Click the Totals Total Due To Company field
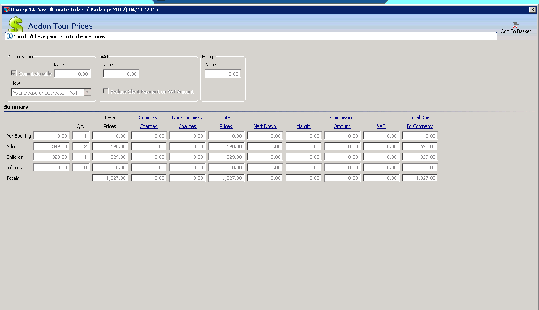The height and width of the screenshot is (310, 539). pos(420,178)
